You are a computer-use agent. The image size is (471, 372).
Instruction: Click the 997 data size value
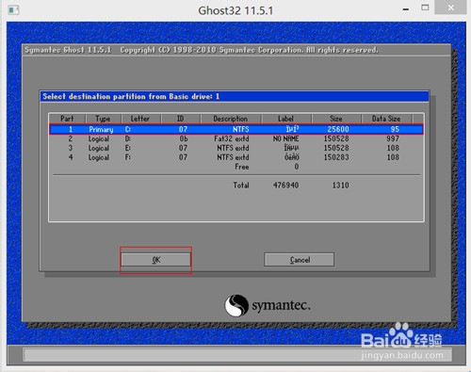(x=393, y=138)
